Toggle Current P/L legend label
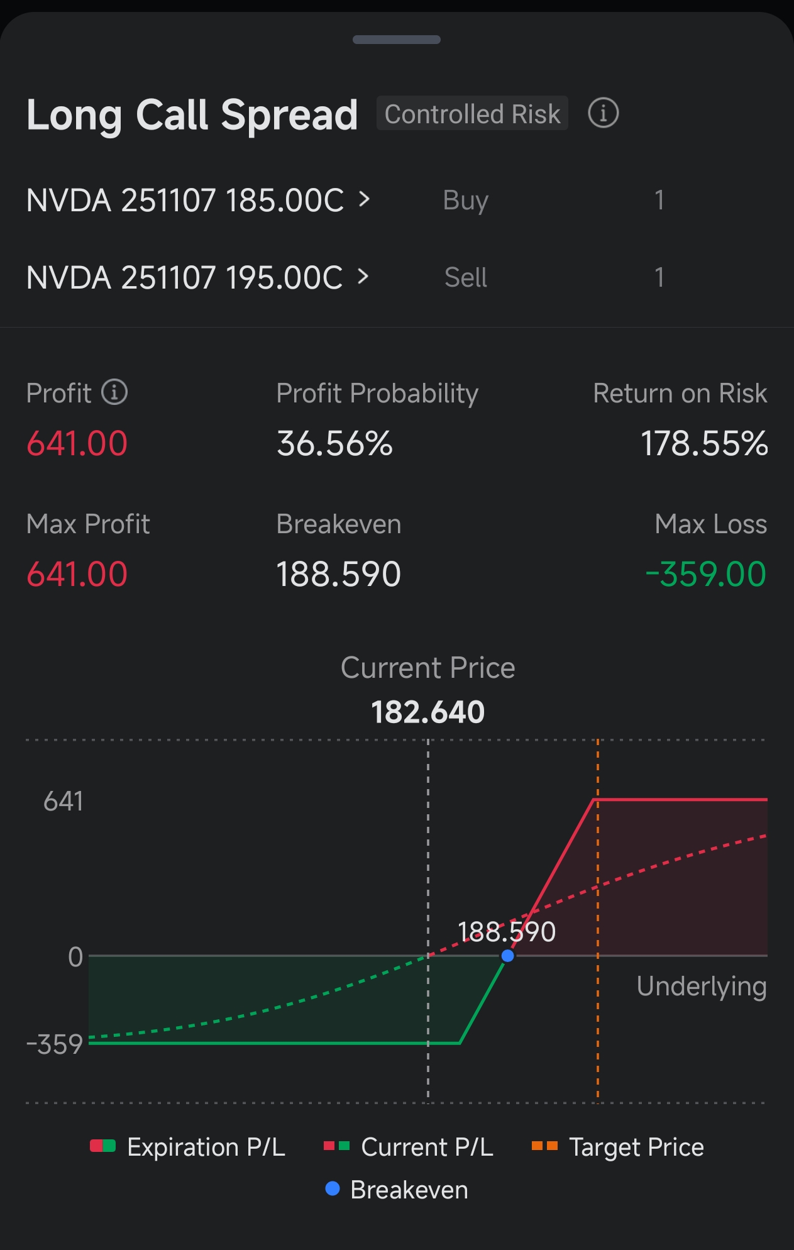Image resolution: width=794 pixels, height=1250 pixels. click(427, 1147)
